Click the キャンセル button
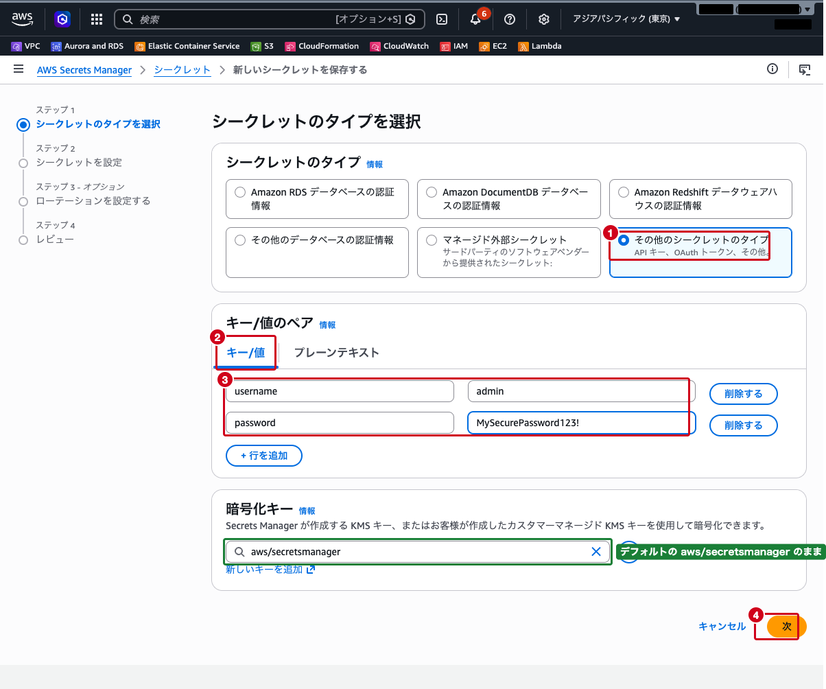This screenshot has height=689, width=826. pos(722,627)
